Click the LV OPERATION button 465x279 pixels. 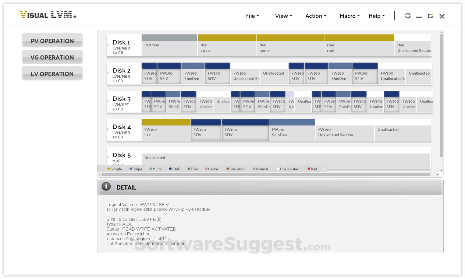52,74
